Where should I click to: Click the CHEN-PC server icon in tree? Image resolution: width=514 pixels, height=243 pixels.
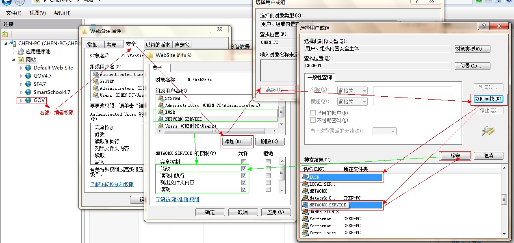coord(13,43)
